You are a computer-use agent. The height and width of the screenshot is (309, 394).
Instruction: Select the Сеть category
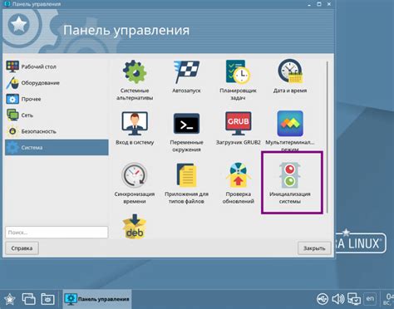[x=57, y=115]
